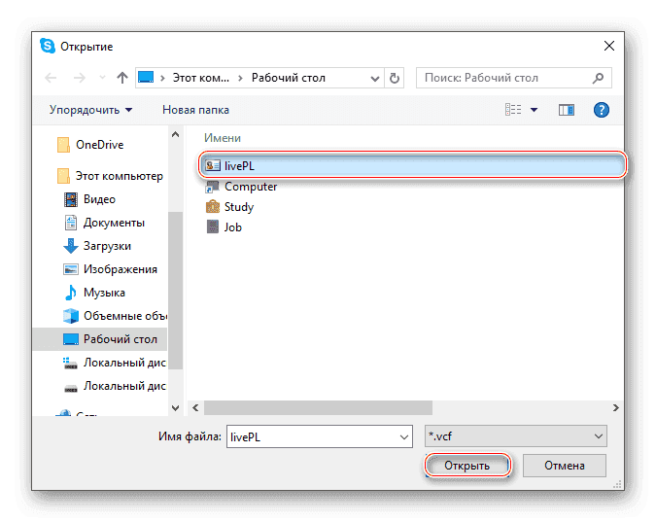Click the Study briefcase icon

coord(213,207)
